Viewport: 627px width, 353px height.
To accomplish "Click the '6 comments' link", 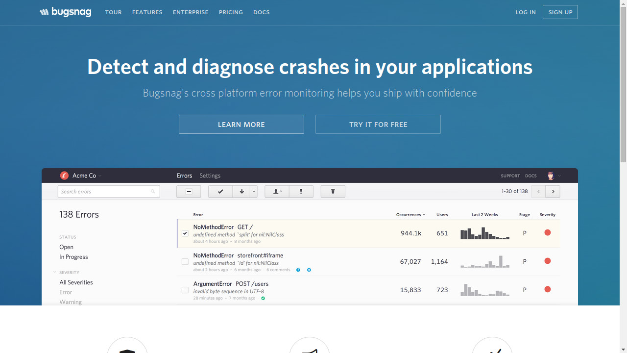I will (278, 270).
